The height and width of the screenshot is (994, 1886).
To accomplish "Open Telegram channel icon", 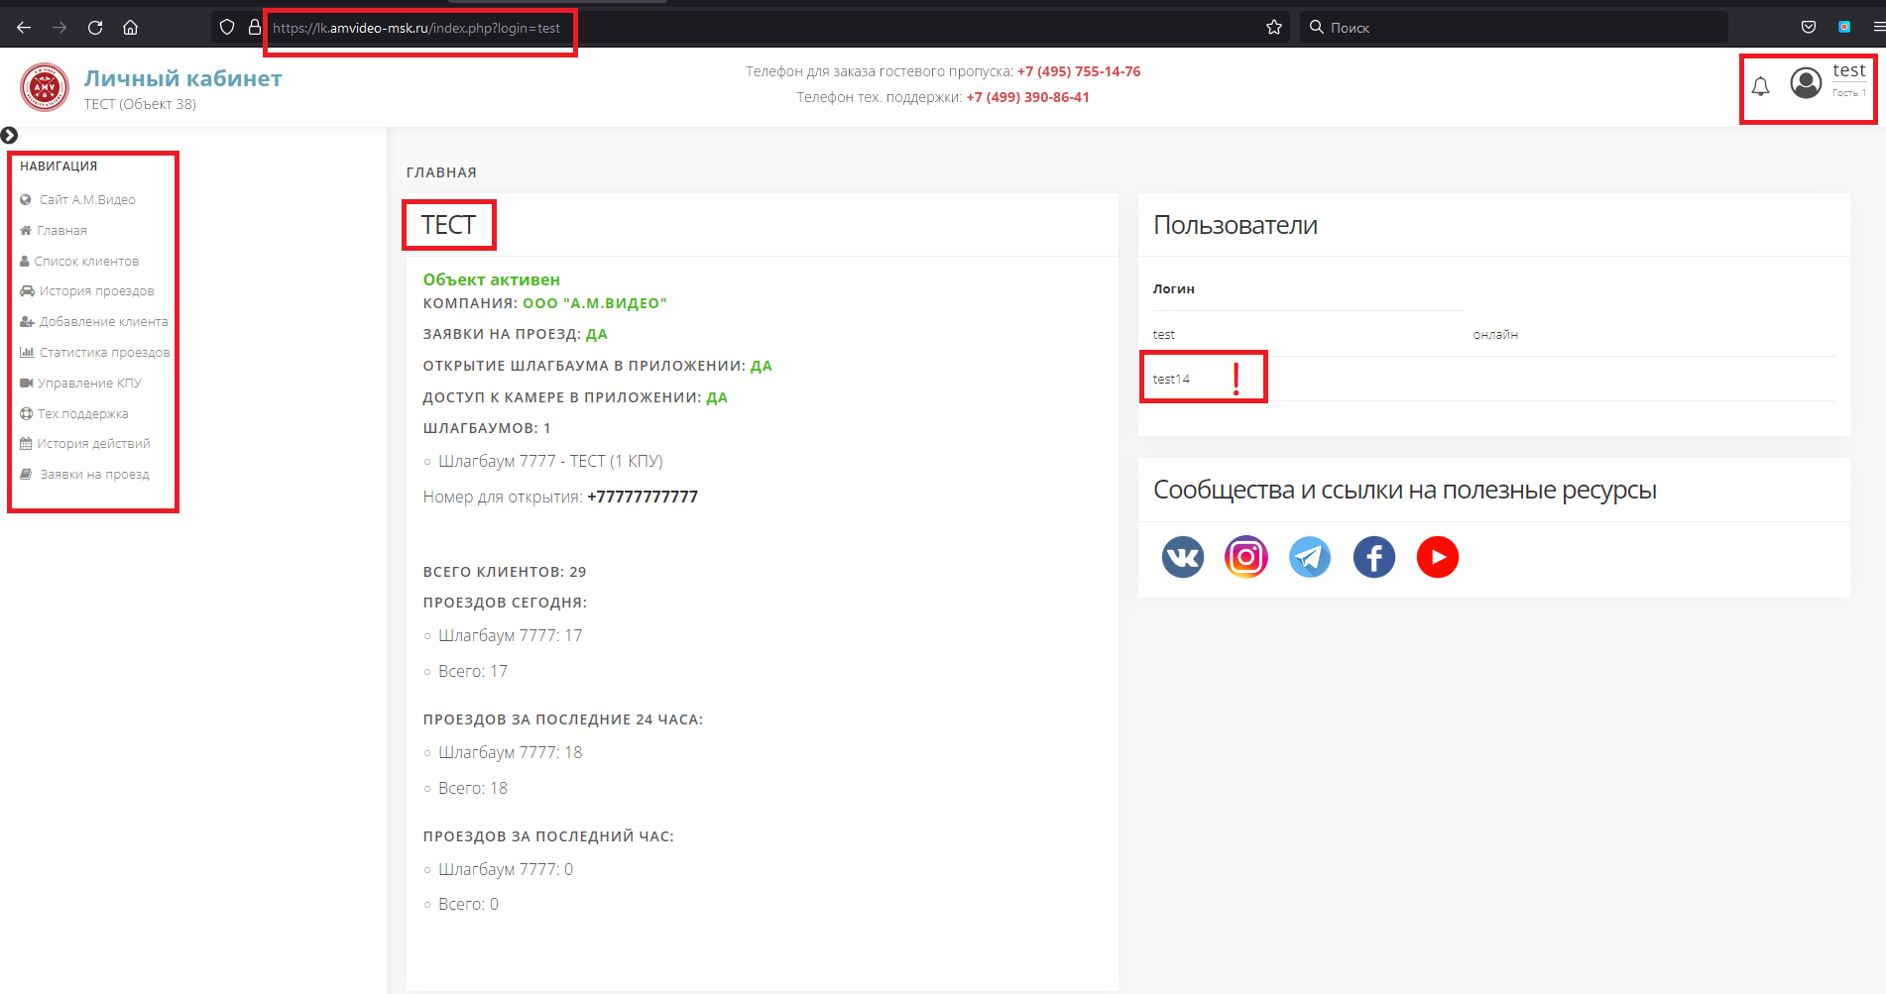I will pos(1310,557).
